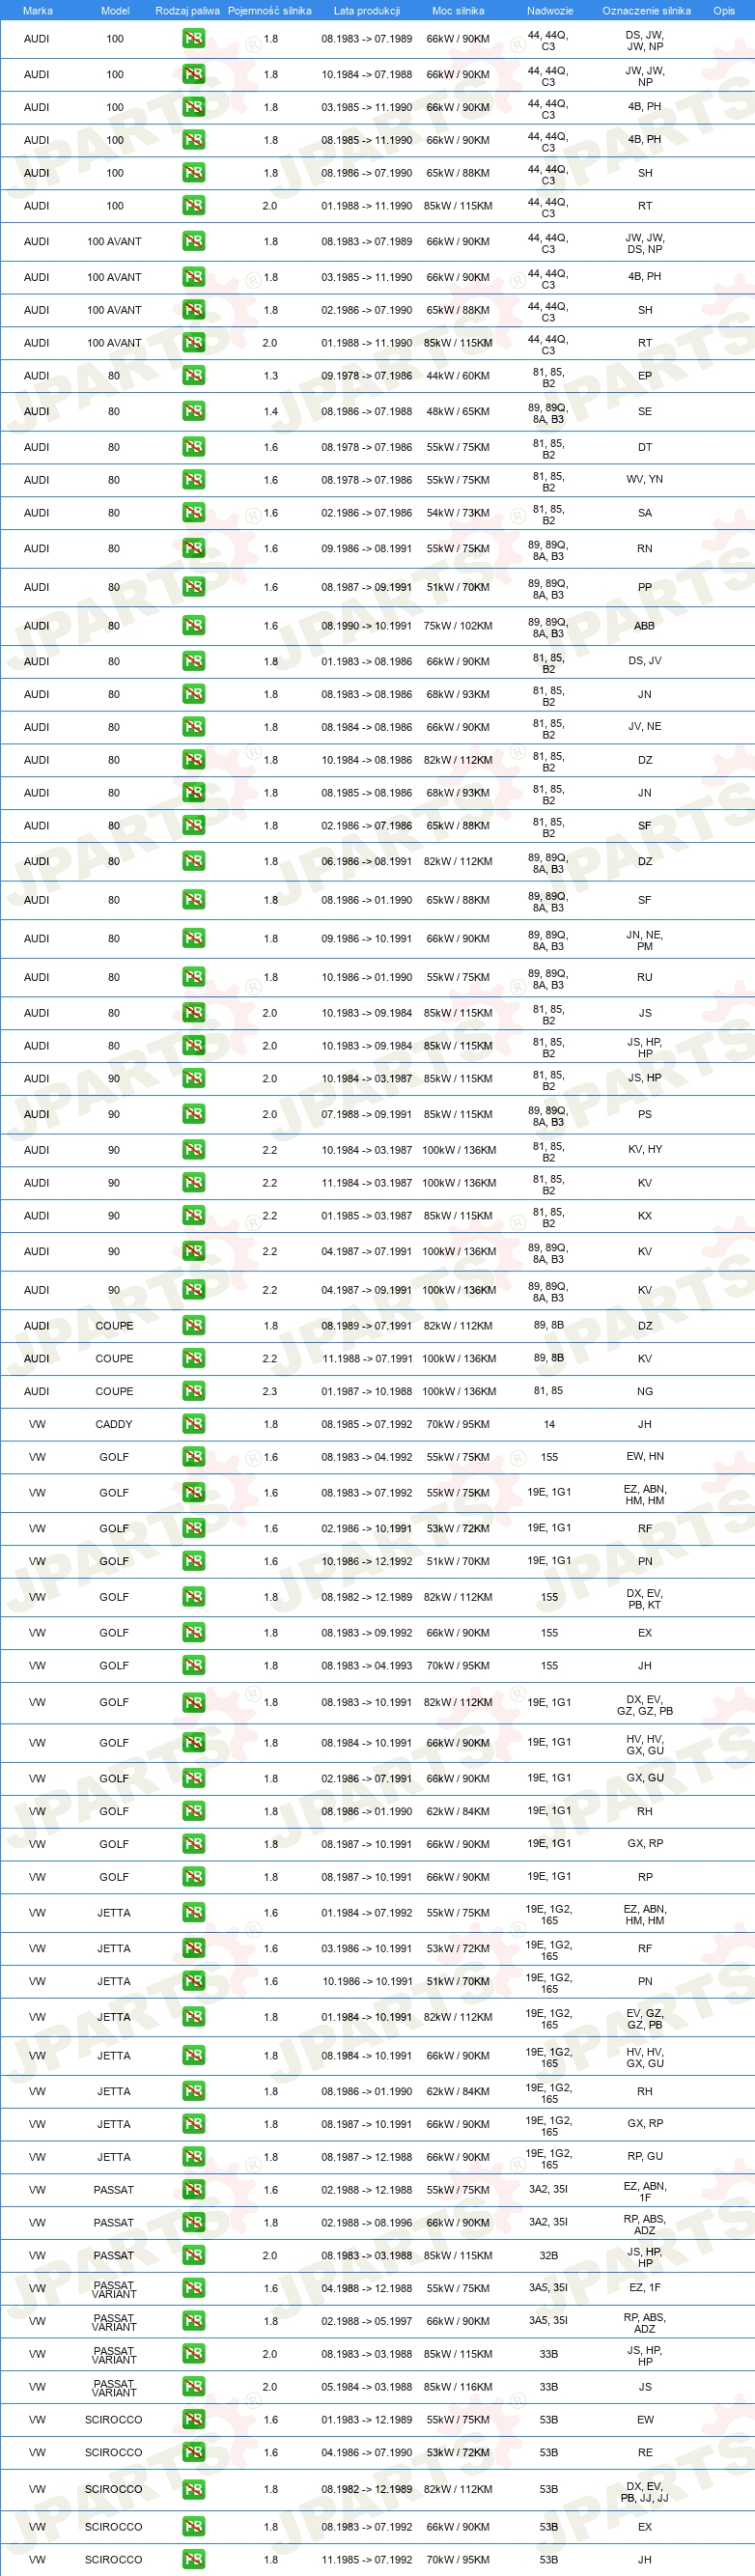
Task: Click the fuel icon in the VW GOLF RH row
Action: click(194, 1811)
